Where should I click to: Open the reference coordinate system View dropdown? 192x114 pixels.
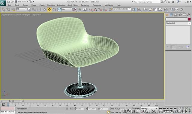coord(67,9)
